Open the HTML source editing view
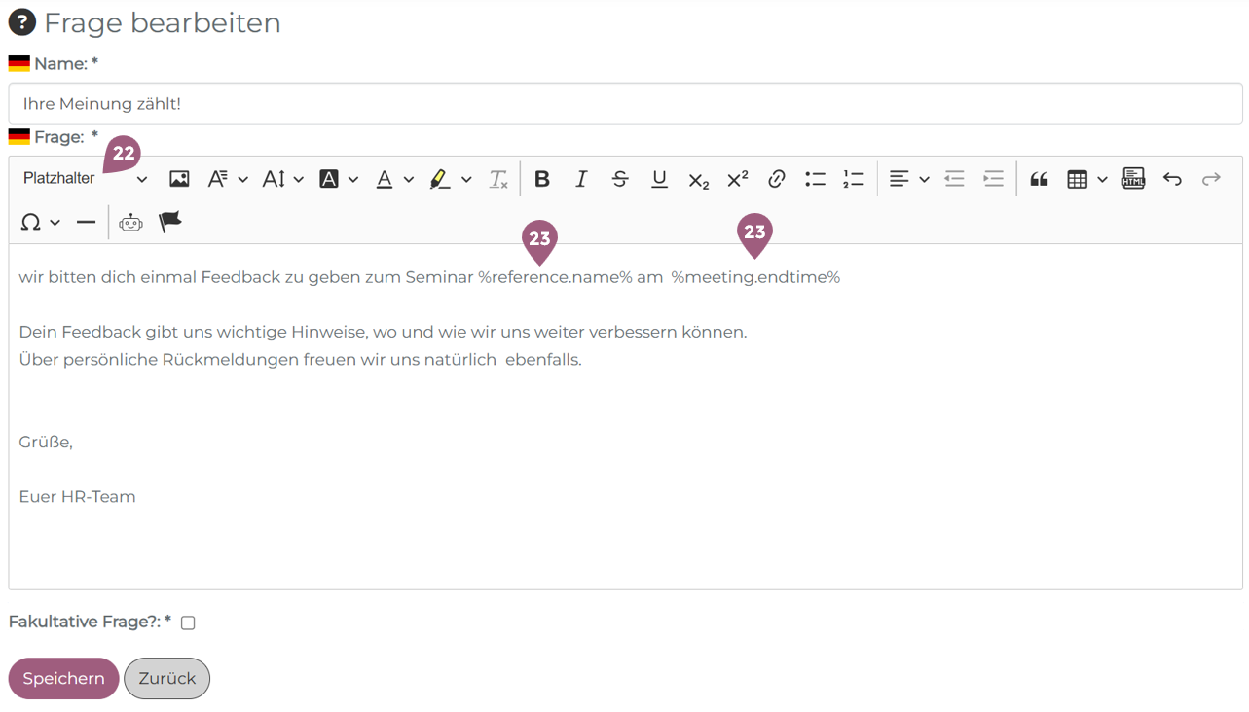 tap(1133, 179)
